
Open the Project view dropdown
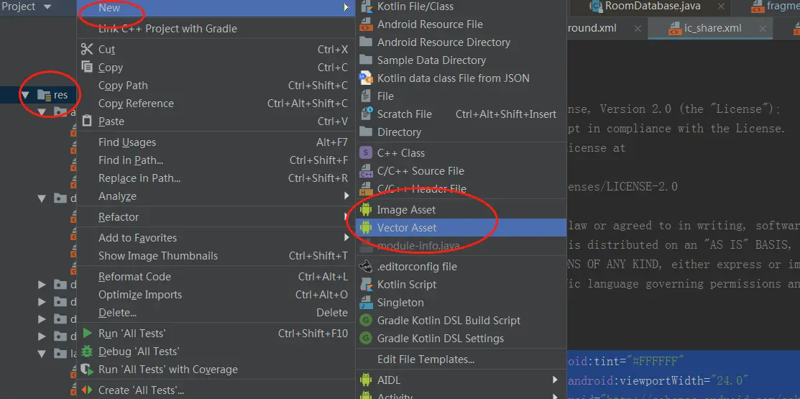(x=47, y=7)
